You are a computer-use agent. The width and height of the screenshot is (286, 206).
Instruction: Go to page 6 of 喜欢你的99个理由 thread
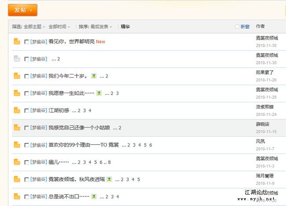pyautogui.click(x=150, y=145)
